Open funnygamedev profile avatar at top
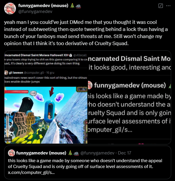 click(x=10, y=9)
